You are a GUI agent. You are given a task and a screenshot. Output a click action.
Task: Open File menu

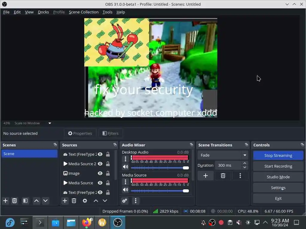point(6,12)
